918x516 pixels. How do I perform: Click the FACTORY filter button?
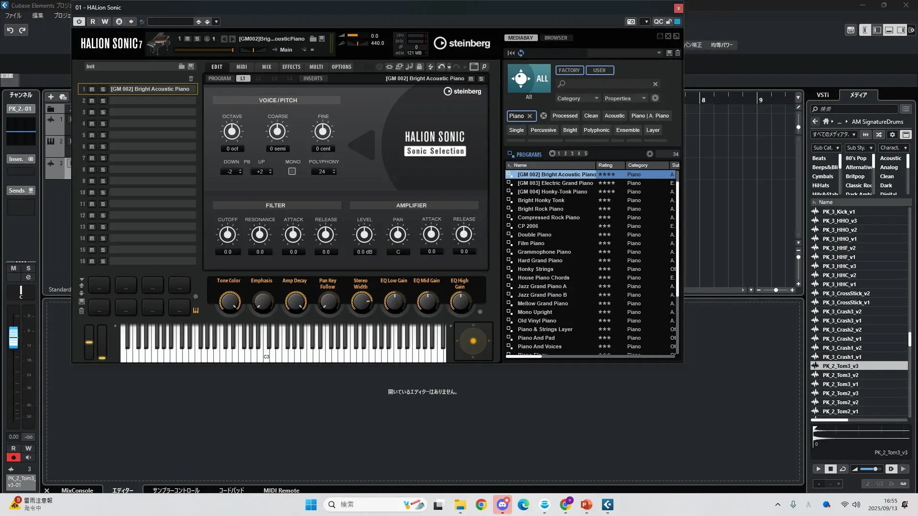click(x=569, y=70)
